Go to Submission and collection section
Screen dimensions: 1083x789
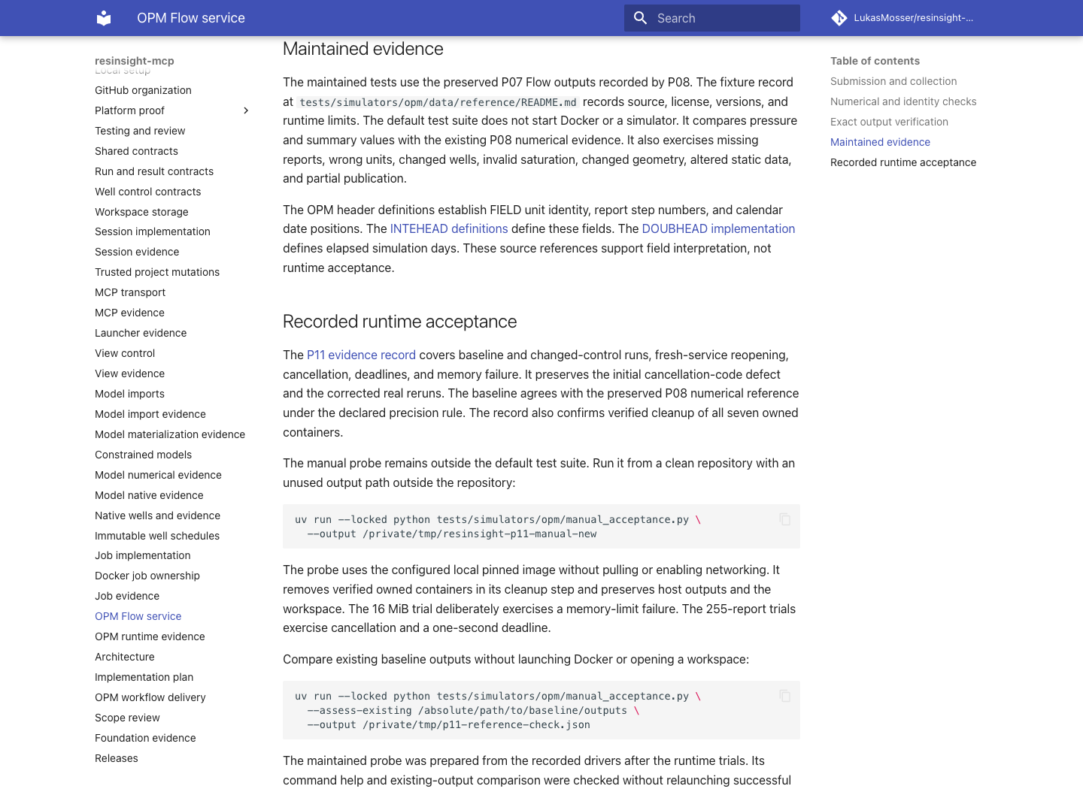point(893,81)
